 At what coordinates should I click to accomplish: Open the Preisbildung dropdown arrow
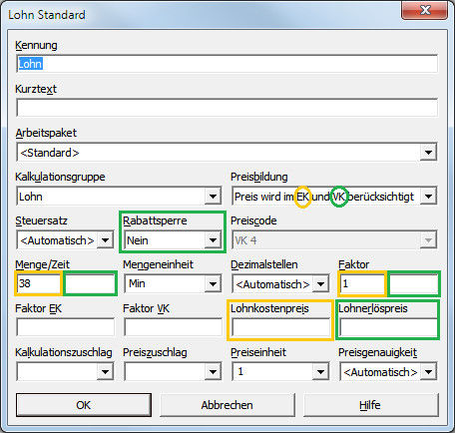point(428,197)
